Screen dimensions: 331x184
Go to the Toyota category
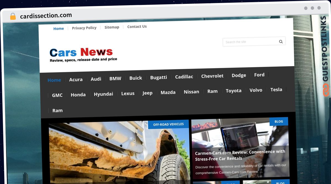pos(234,91)
